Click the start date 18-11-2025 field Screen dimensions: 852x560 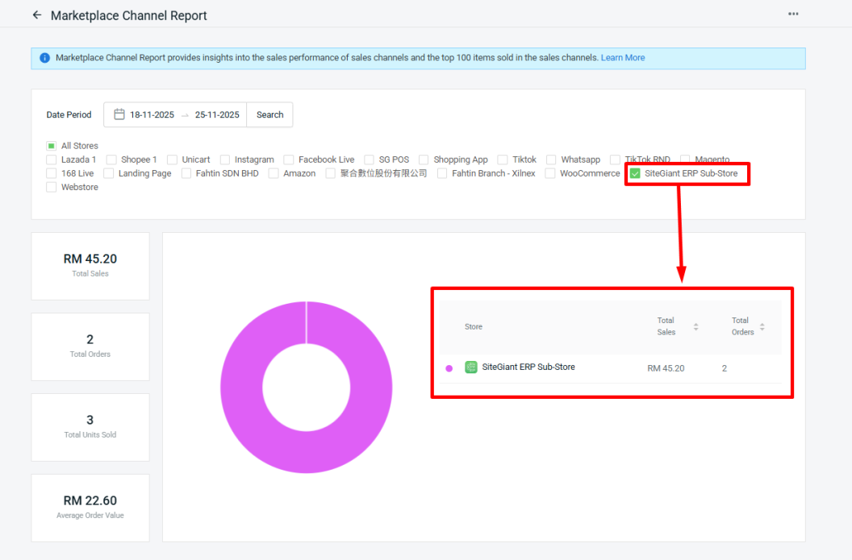click(152, 114)
